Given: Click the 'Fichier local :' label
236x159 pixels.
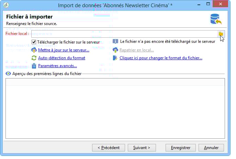Looking at the screenshot, I should coord(17,34).
